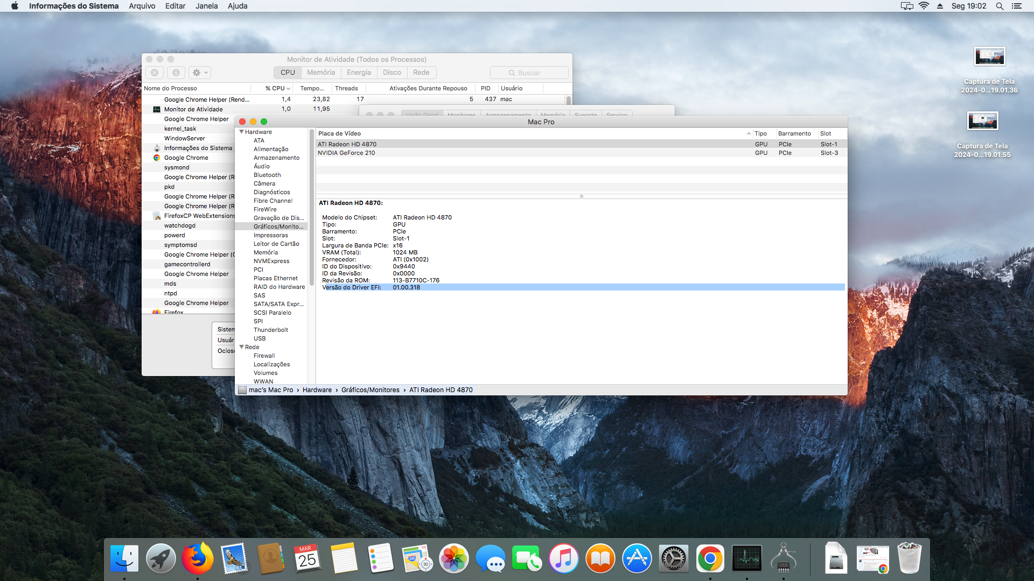Click the Launchpad rocket icon in Dock

coord(160,559)
